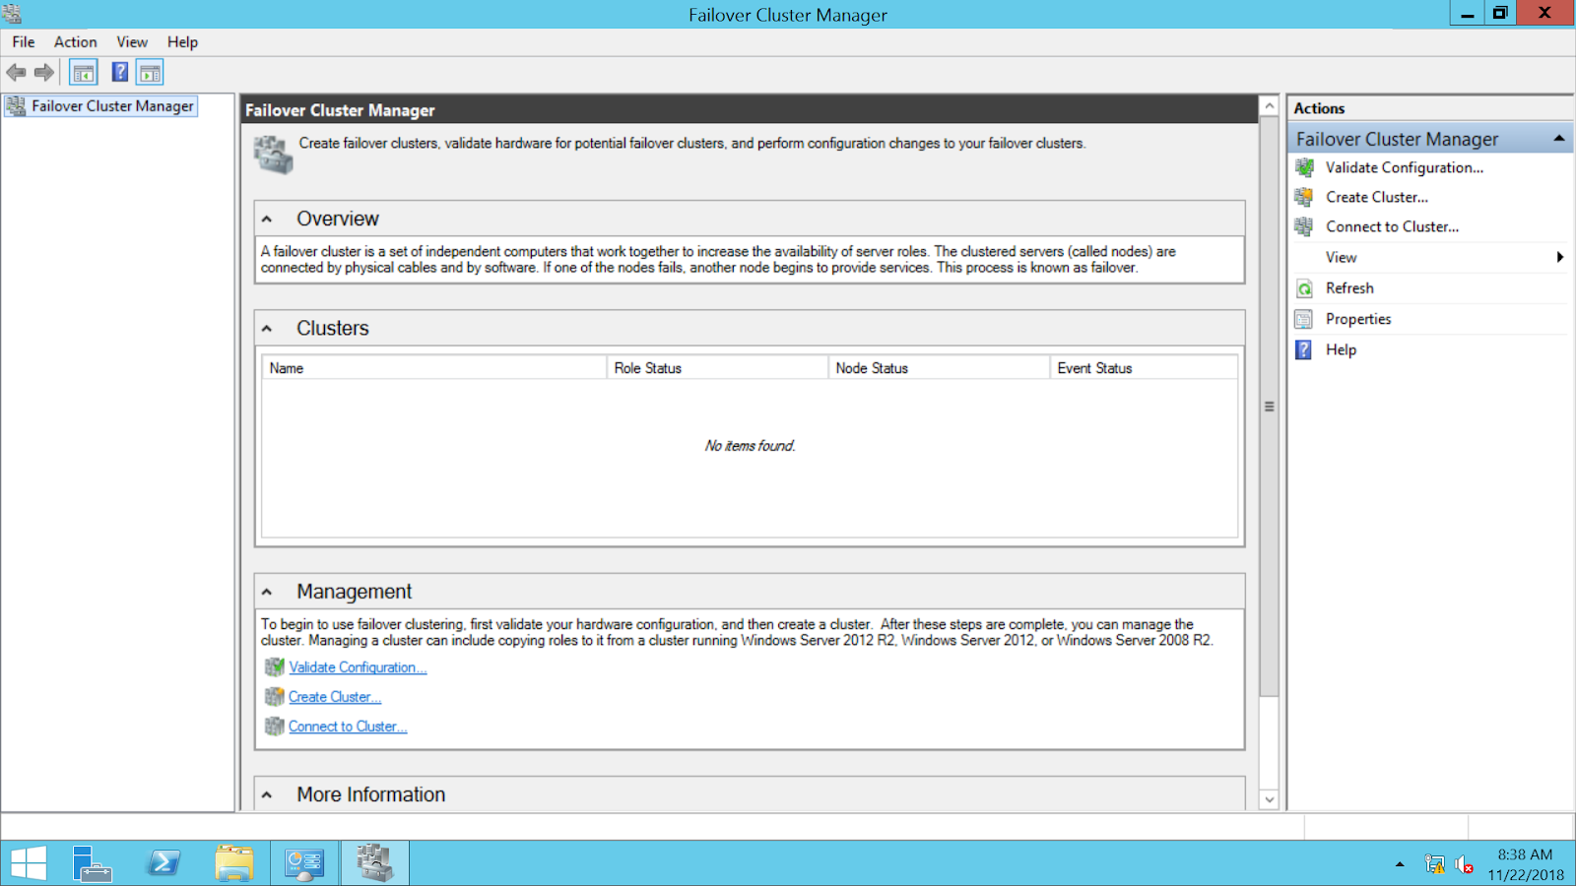Toggle the Show/Hide Console Tree toolbar icon

(x=84, y=72)
